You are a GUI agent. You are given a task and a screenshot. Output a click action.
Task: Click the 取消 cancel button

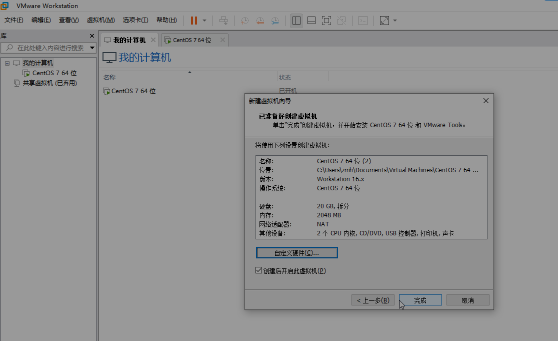(x=467, y=300)
